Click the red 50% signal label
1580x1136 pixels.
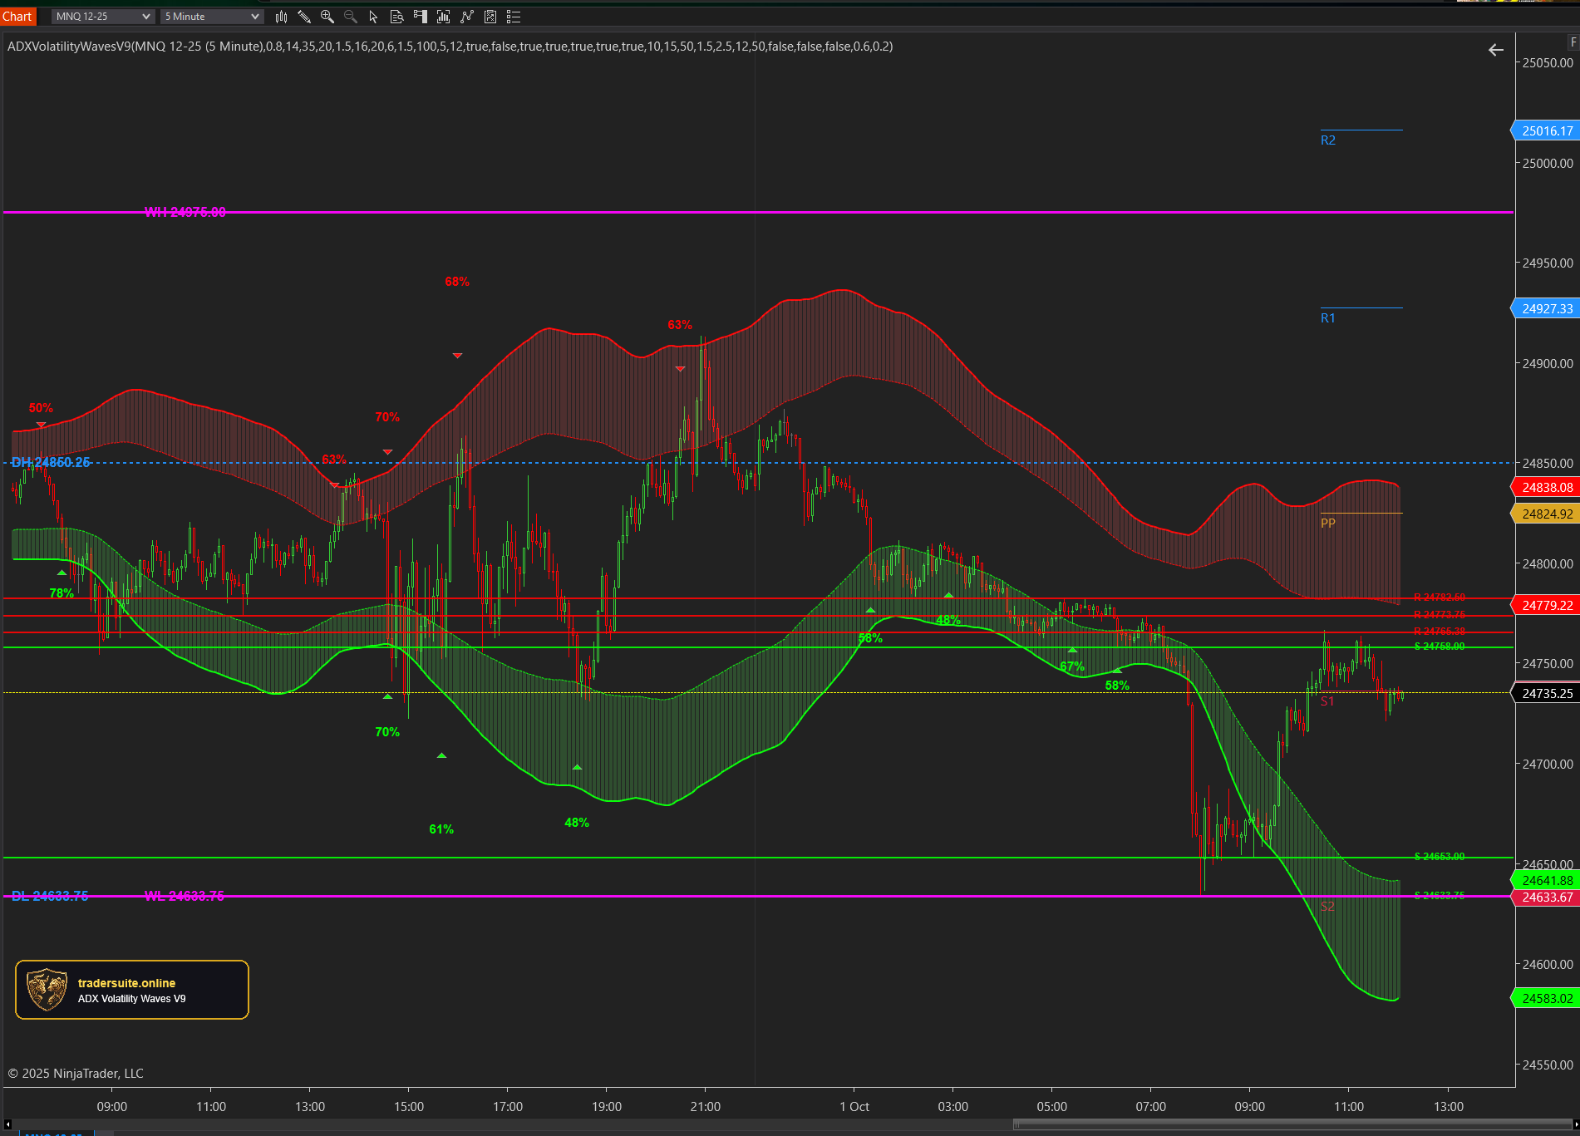pos(41,408)
